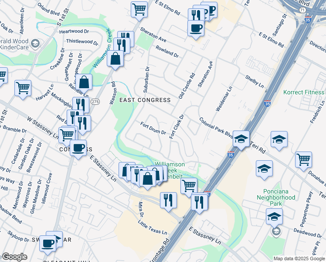Select the shopping cart marker below Williamson Creek Greenbelt
326x262 pixels.
point(189,185)
